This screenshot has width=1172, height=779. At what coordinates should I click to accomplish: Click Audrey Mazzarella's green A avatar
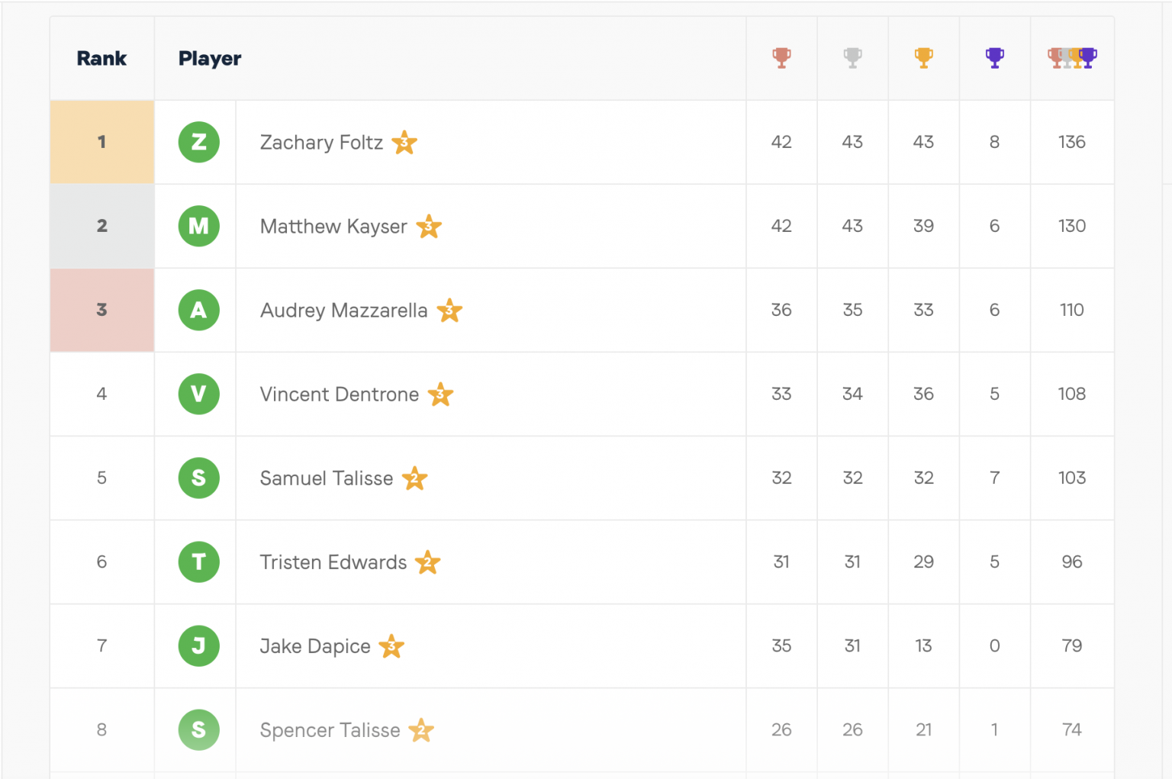(x=198, y=310)
